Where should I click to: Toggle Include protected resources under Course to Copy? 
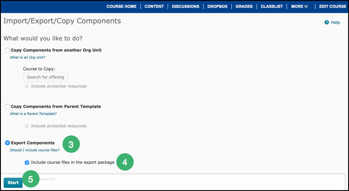pyautogui.click(x=27, y=86)
